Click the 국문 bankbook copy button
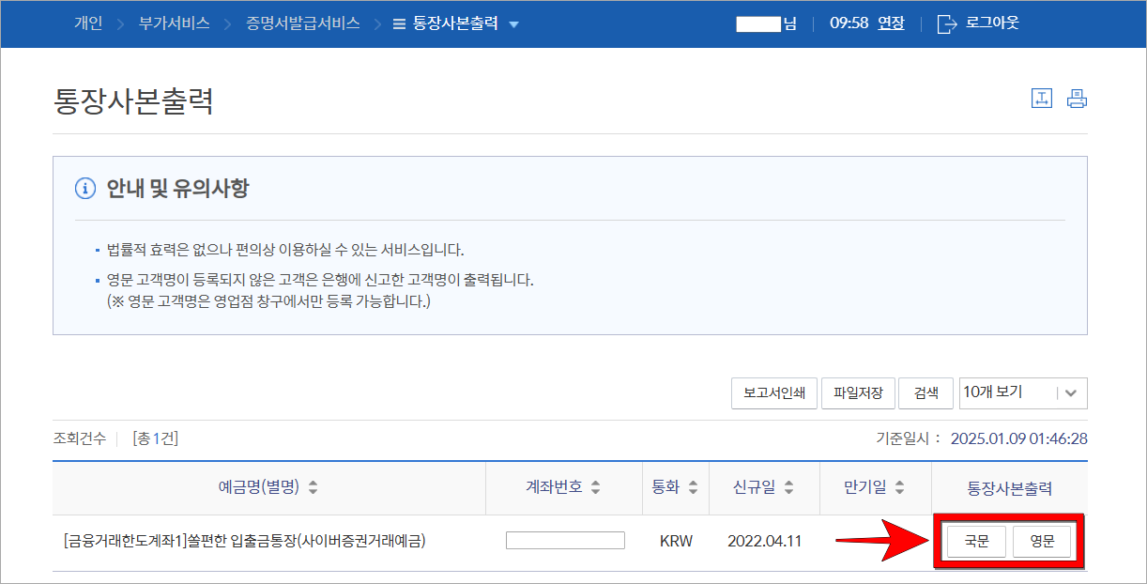1147x584 pixels. click(x=975, y=541)
